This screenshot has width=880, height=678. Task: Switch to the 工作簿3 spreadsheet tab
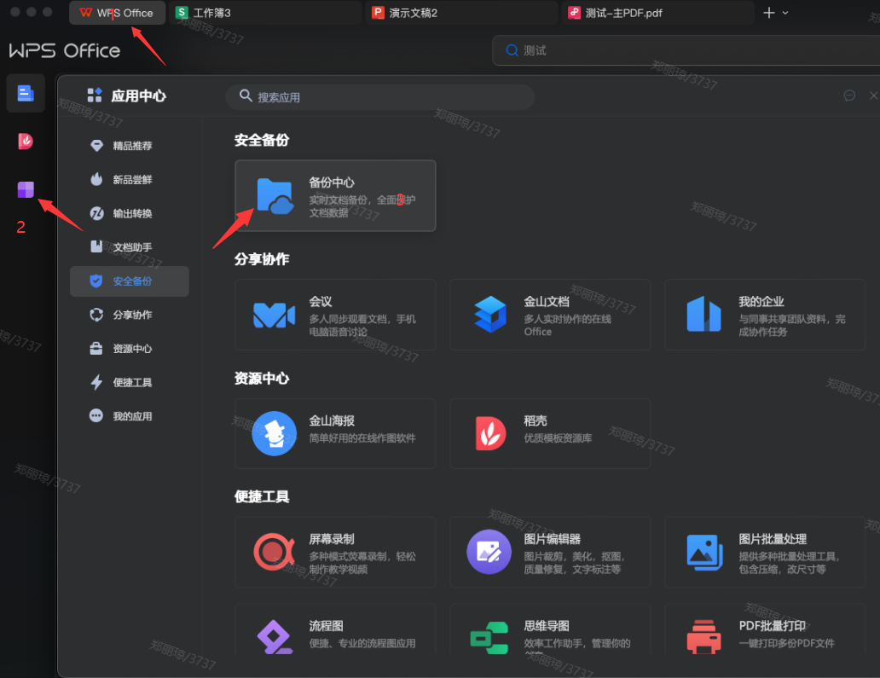[265, 13]
